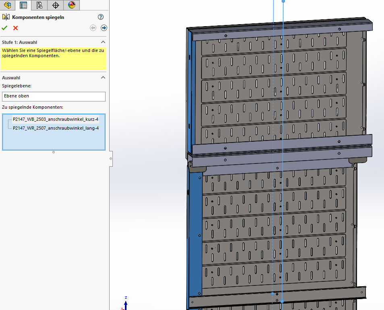384x310 pixels.
Task: Select P2147_WB_2503_anschraubwinkel_kurz-4 in list
Action: [x=56, y=119]
